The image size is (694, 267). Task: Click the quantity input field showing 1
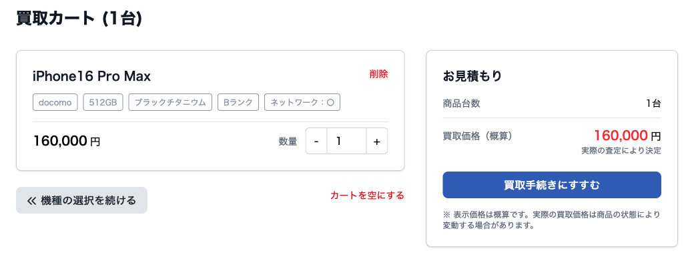(x=346, y=142)
